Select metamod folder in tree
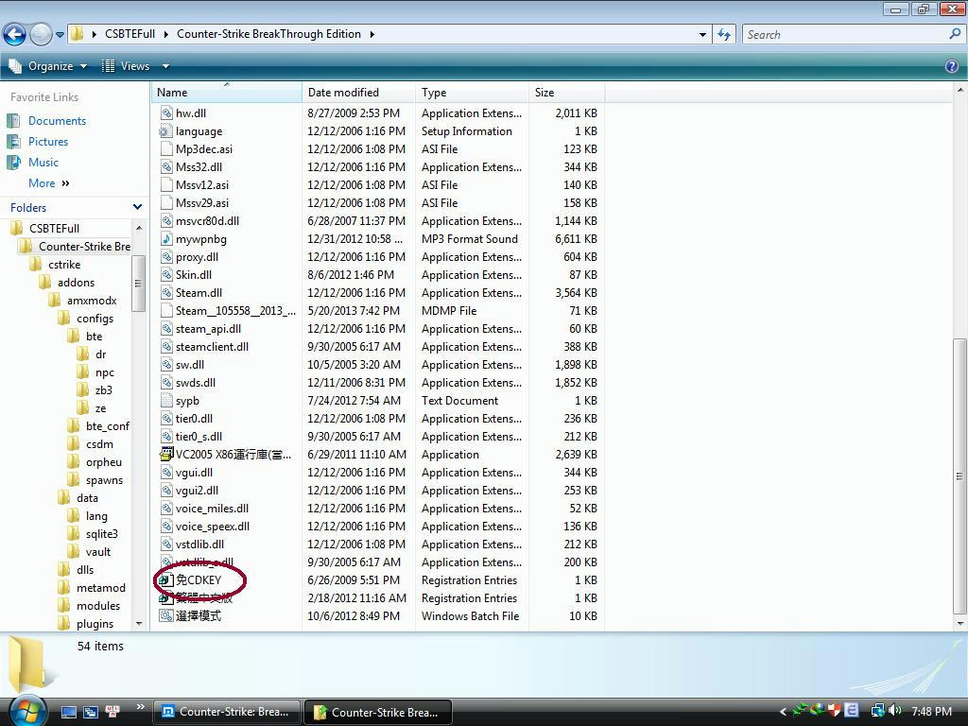 coord(100,588)
